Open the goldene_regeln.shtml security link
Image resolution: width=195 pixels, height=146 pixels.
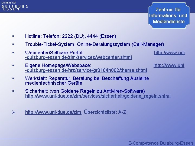98,96
